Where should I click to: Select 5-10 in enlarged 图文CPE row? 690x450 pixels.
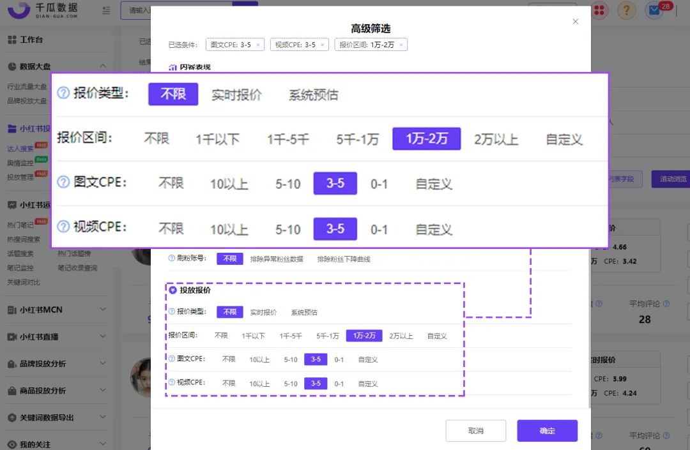pyautogui.click(x=287, y=184)
